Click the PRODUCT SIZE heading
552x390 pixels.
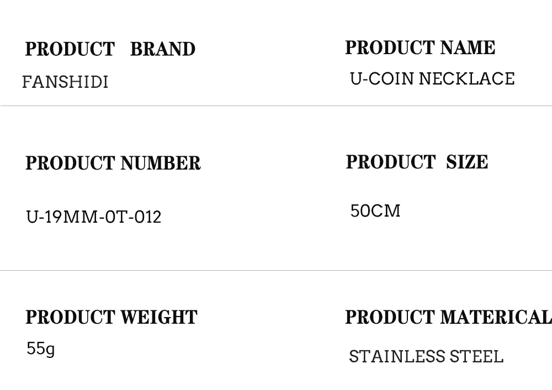417,162
